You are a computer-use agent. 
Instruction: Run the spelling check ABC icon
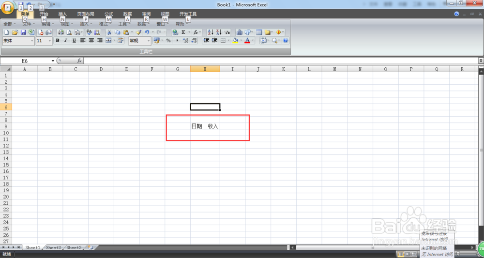pos(89,32)
